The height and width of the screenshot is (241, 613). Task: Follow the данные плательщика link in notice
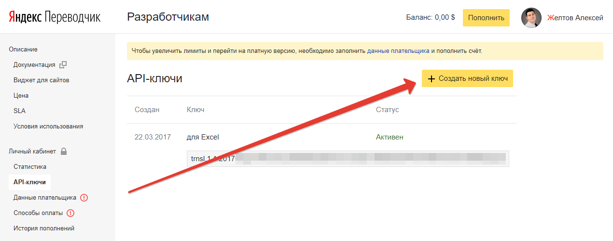tap(398, 51)
